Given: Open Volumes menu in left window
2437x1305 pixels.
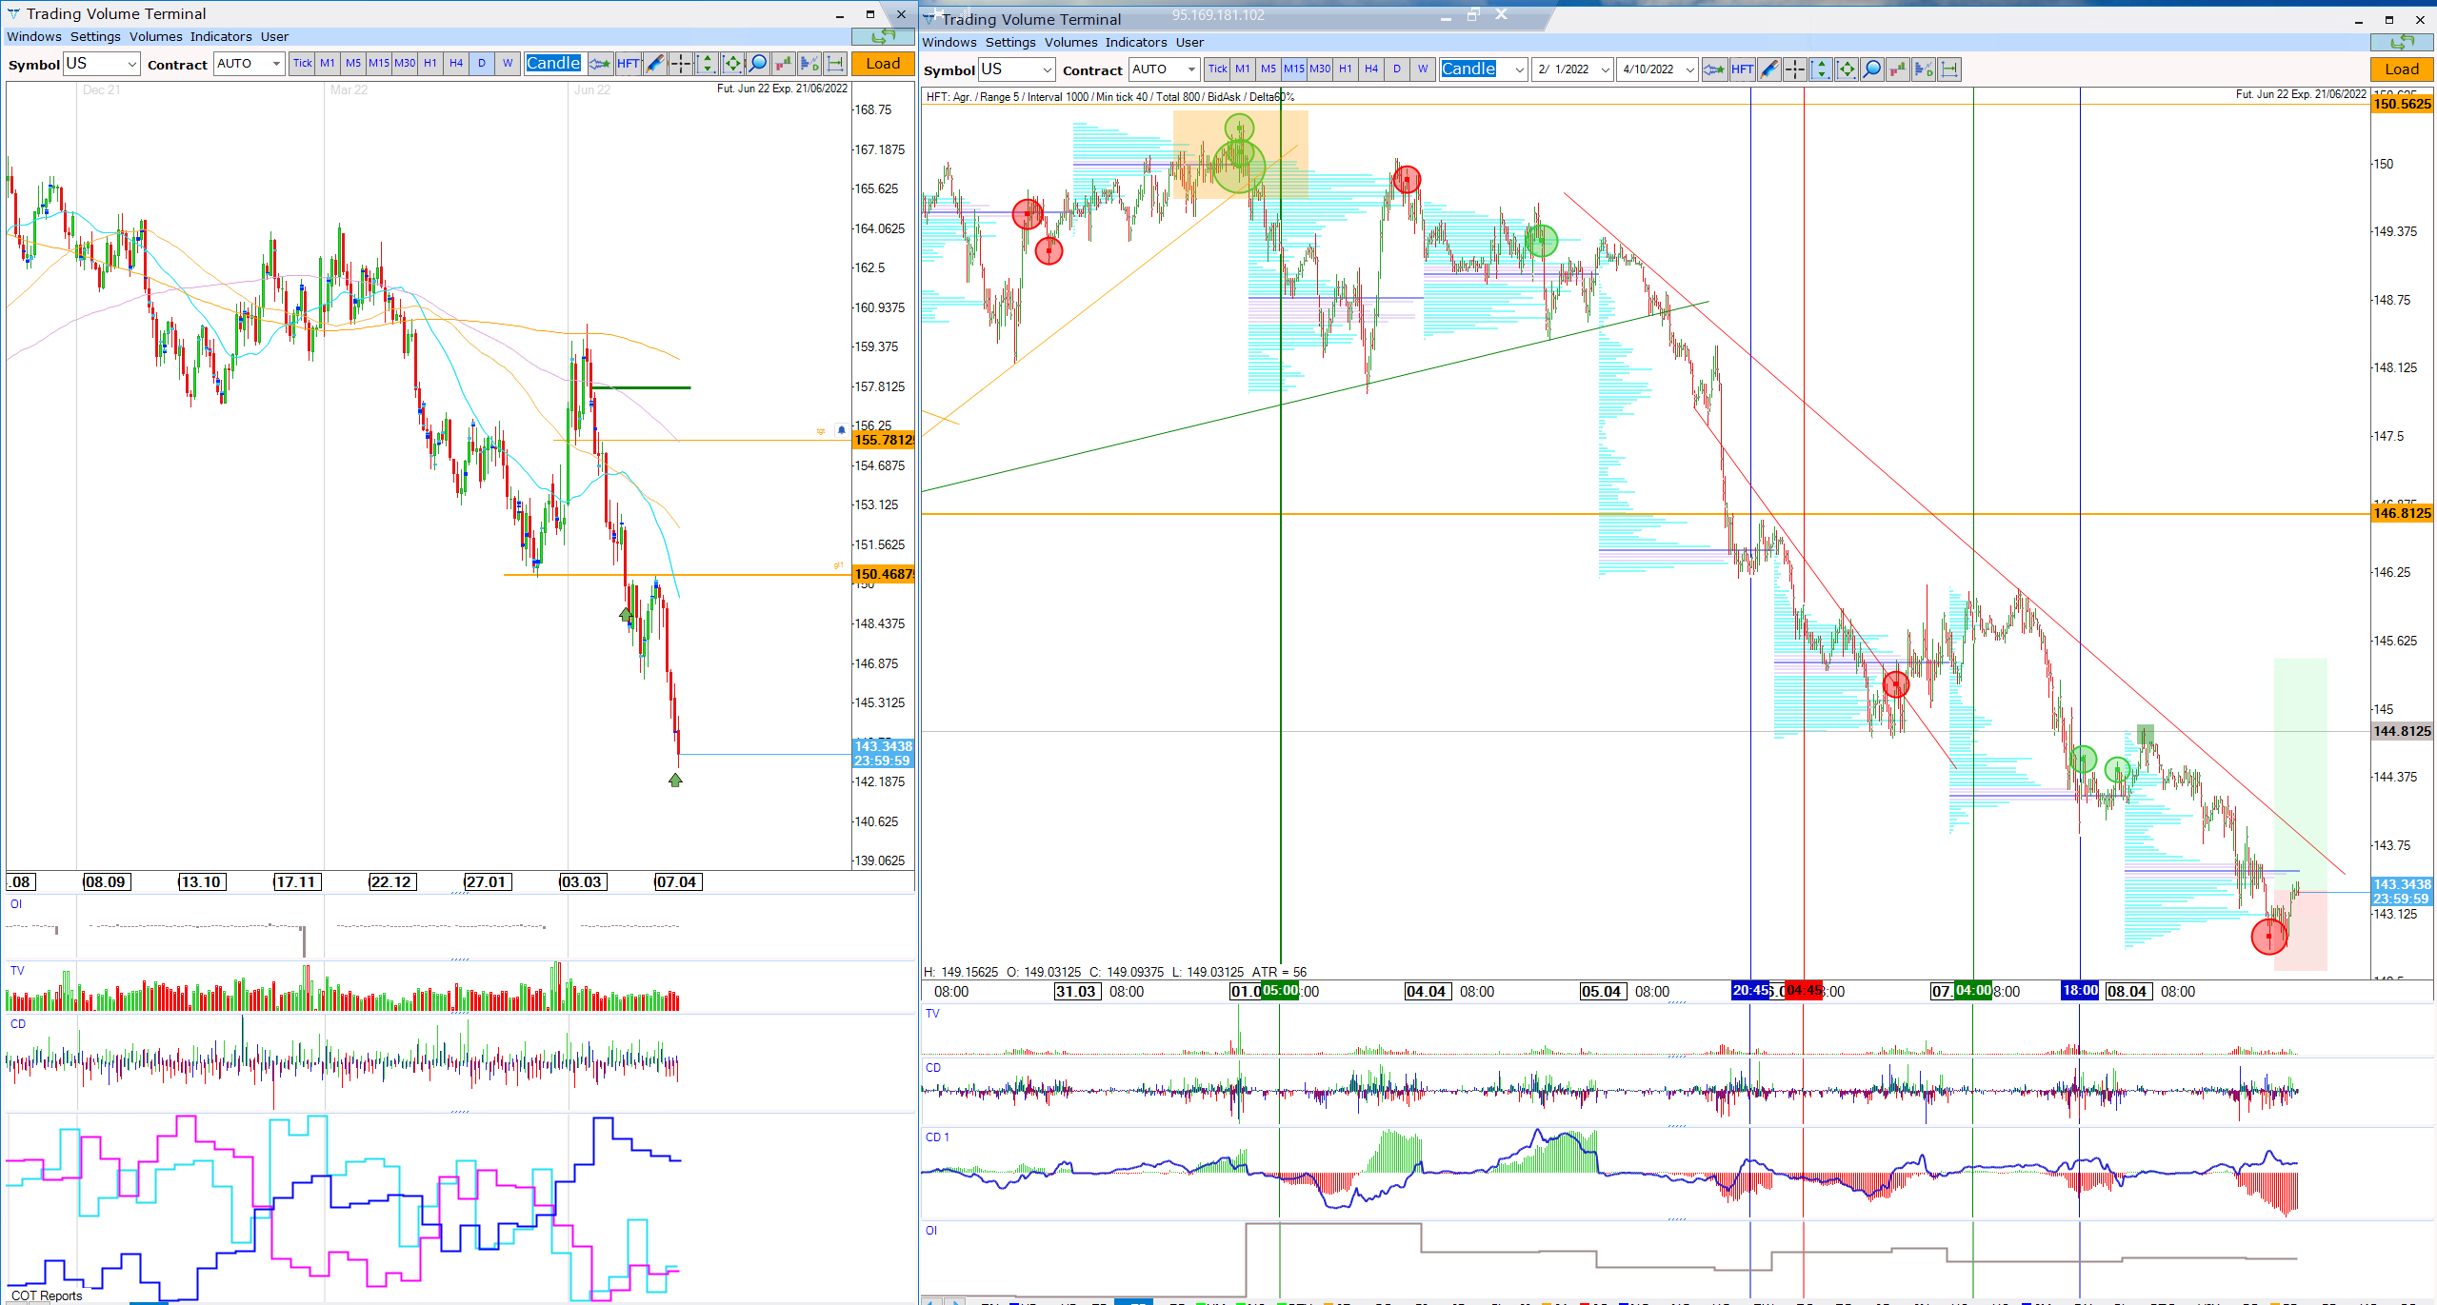Looking at the screenshot, I should 156,37.
